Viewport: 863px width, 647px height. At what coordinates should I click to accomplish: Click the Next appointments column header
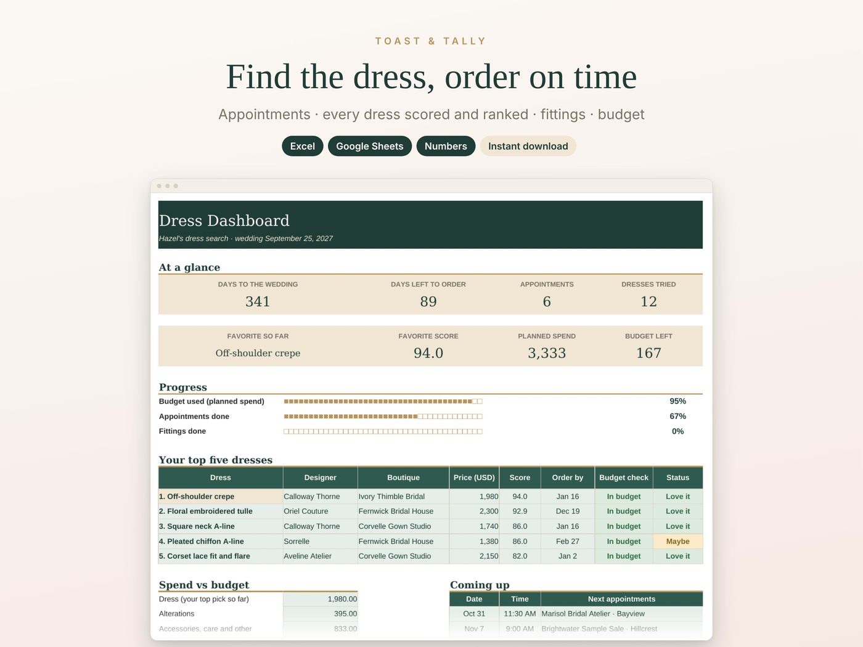[621, 599]
